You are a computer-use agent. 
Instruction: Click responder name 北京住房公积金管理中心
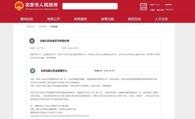pos(54,71)
